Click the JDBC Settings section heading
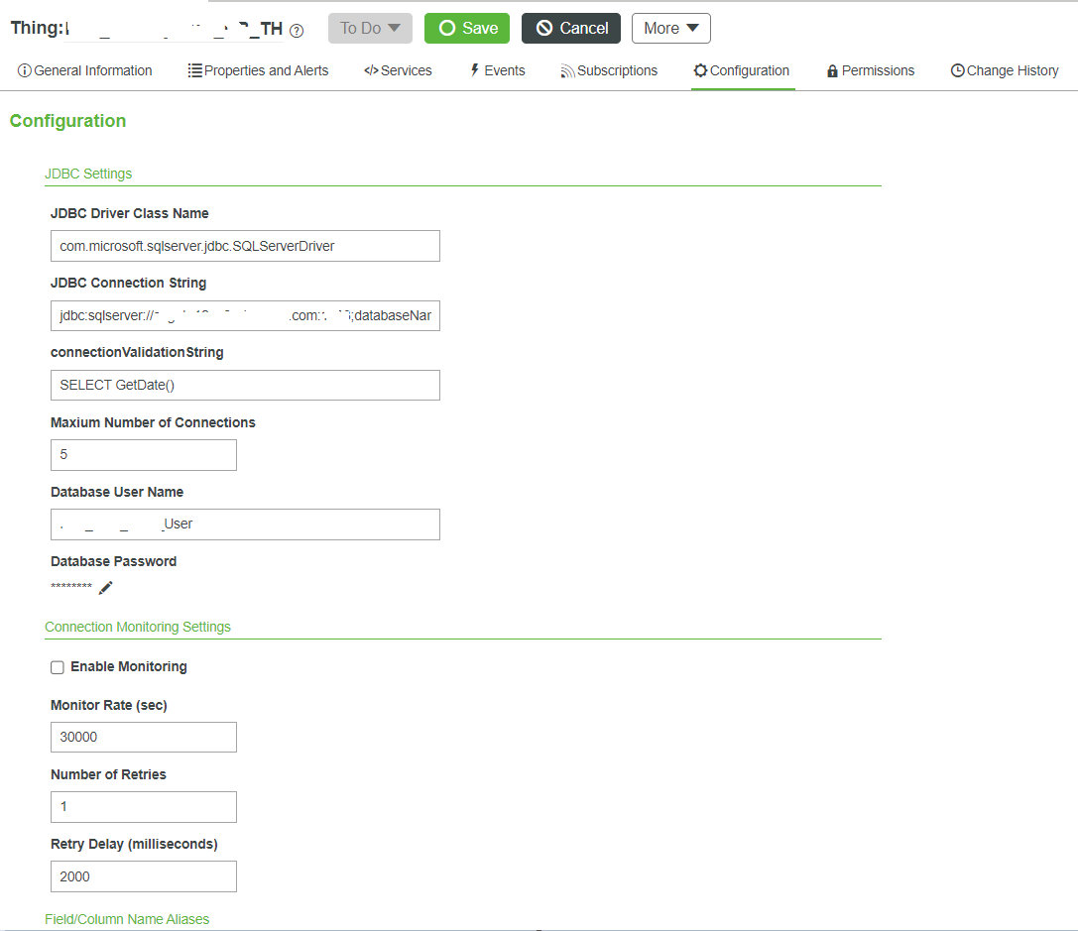1078x931 pixels. (88, 174)
